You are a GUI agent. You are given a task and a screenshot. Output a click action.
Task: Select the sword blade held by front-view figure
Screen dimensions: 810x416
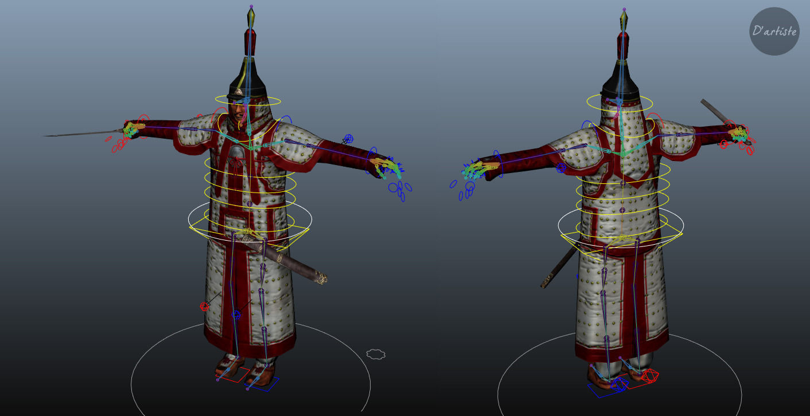(82, 134)
